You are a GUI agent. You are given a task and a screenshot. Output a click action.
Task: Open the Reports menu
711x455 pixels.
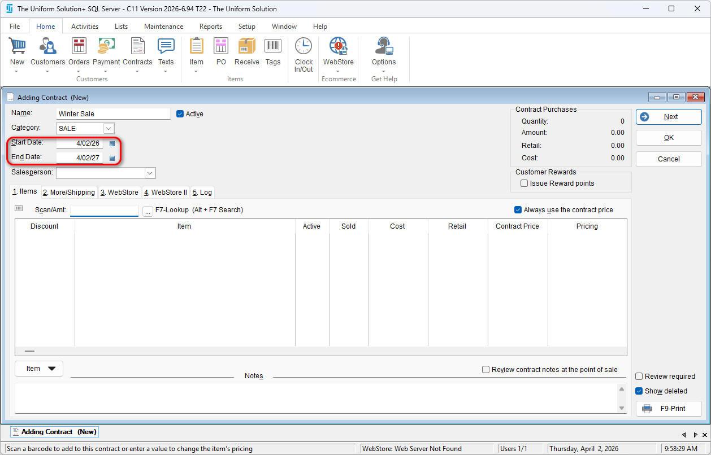click(210, 27)
